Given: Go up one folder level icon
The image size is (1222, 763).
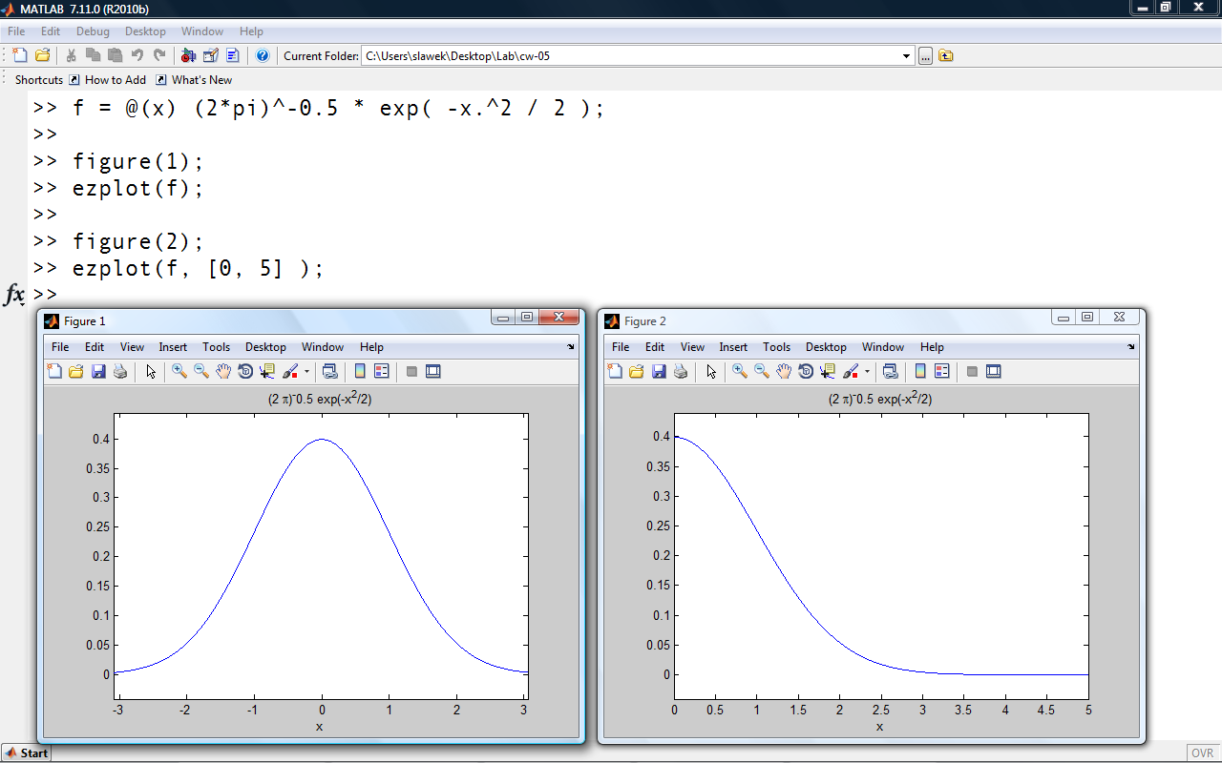Looking at the screenshot, I should 945,55.
